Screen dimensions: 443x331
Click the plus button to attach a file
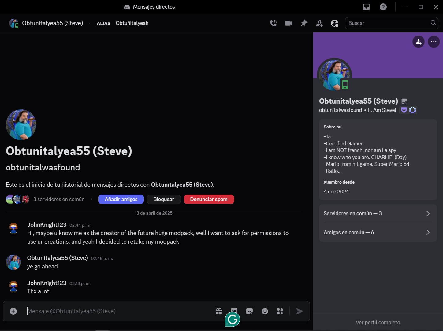13,311
